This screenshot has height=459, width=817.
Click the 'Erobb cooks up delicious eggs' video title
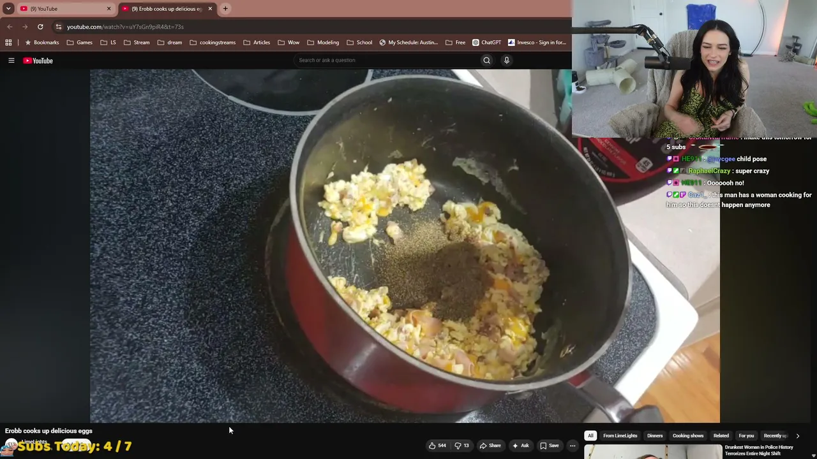49,431
